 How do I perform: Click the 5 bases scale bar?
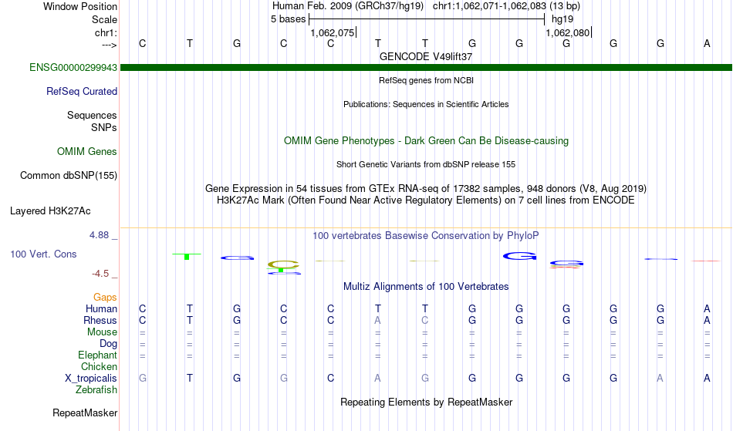427,19
